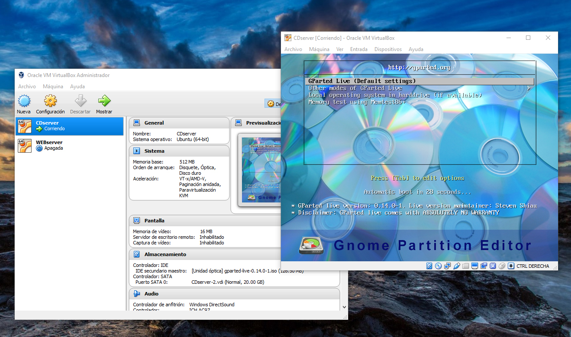Click Press [Tab] to edit options text
This screenshot has width=571, height=337.
pos(418,178)
